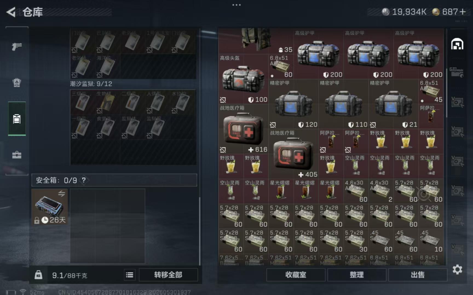Select .45 Super ammo stack of 10
The height and width of the screenshot is (295, 473).
pyautogui.click(x=431, y=241)
